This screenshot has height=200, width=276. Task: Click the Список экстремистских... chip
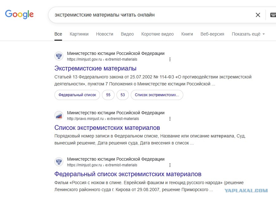(x=157, y=95)
